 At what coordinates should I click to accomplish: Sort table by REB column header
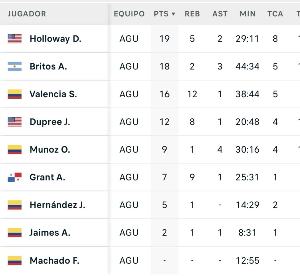(x=192, y=14)
